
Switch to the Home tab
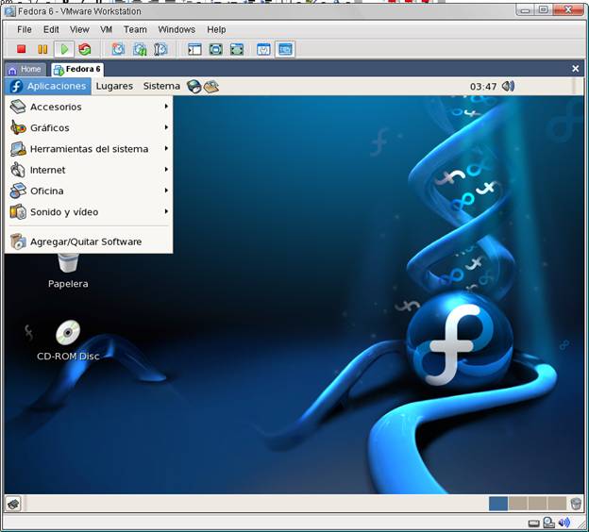pyautogui.click(x=25, y=70)
